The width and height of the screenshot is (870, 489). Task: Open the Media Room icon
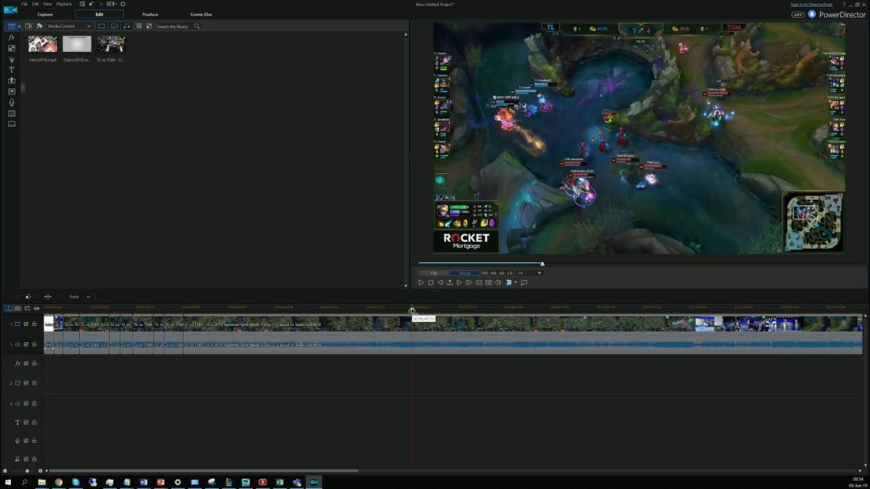click(12, 26)
